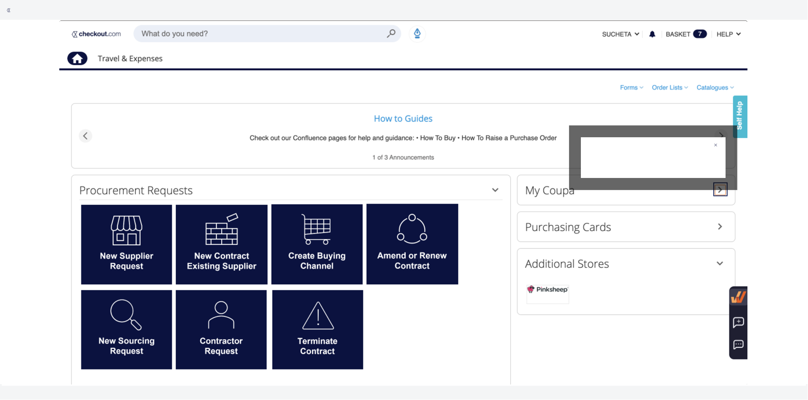Open the notifications bell

coord(652,34)
